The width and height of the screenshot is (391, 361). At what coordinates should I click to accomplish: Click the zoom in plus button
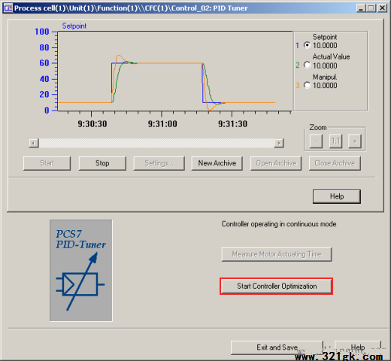tap(355, 141)
